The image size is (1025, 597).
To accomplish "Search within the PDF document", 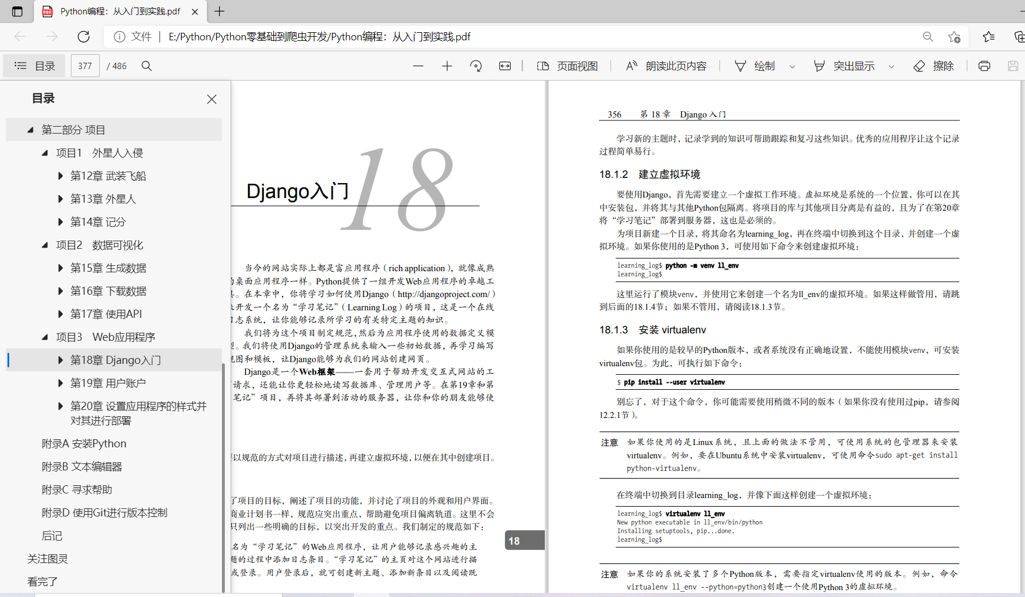I will coord(146,66).
